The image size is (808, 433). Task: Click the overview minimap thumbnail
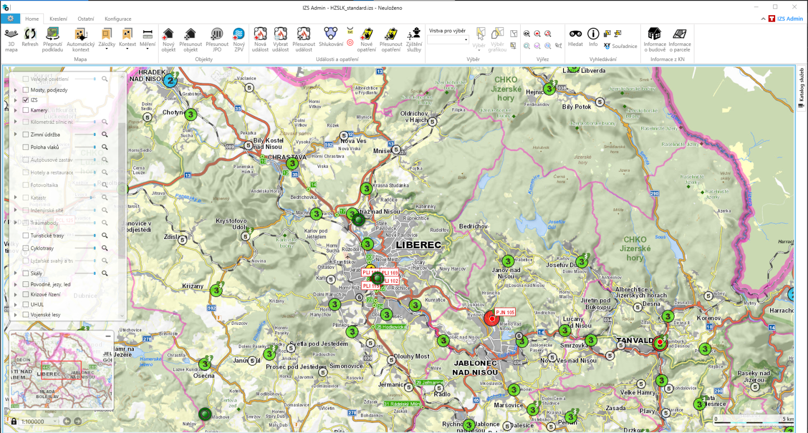point(61,371)
